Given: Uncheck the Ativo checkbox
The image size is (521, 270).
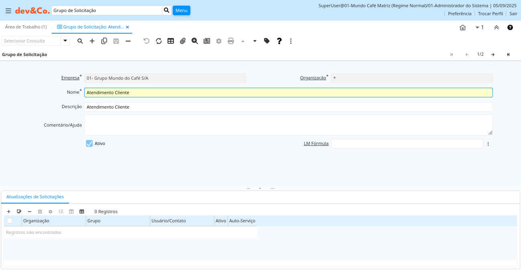Looking at the screenshot, I should 89,143.
